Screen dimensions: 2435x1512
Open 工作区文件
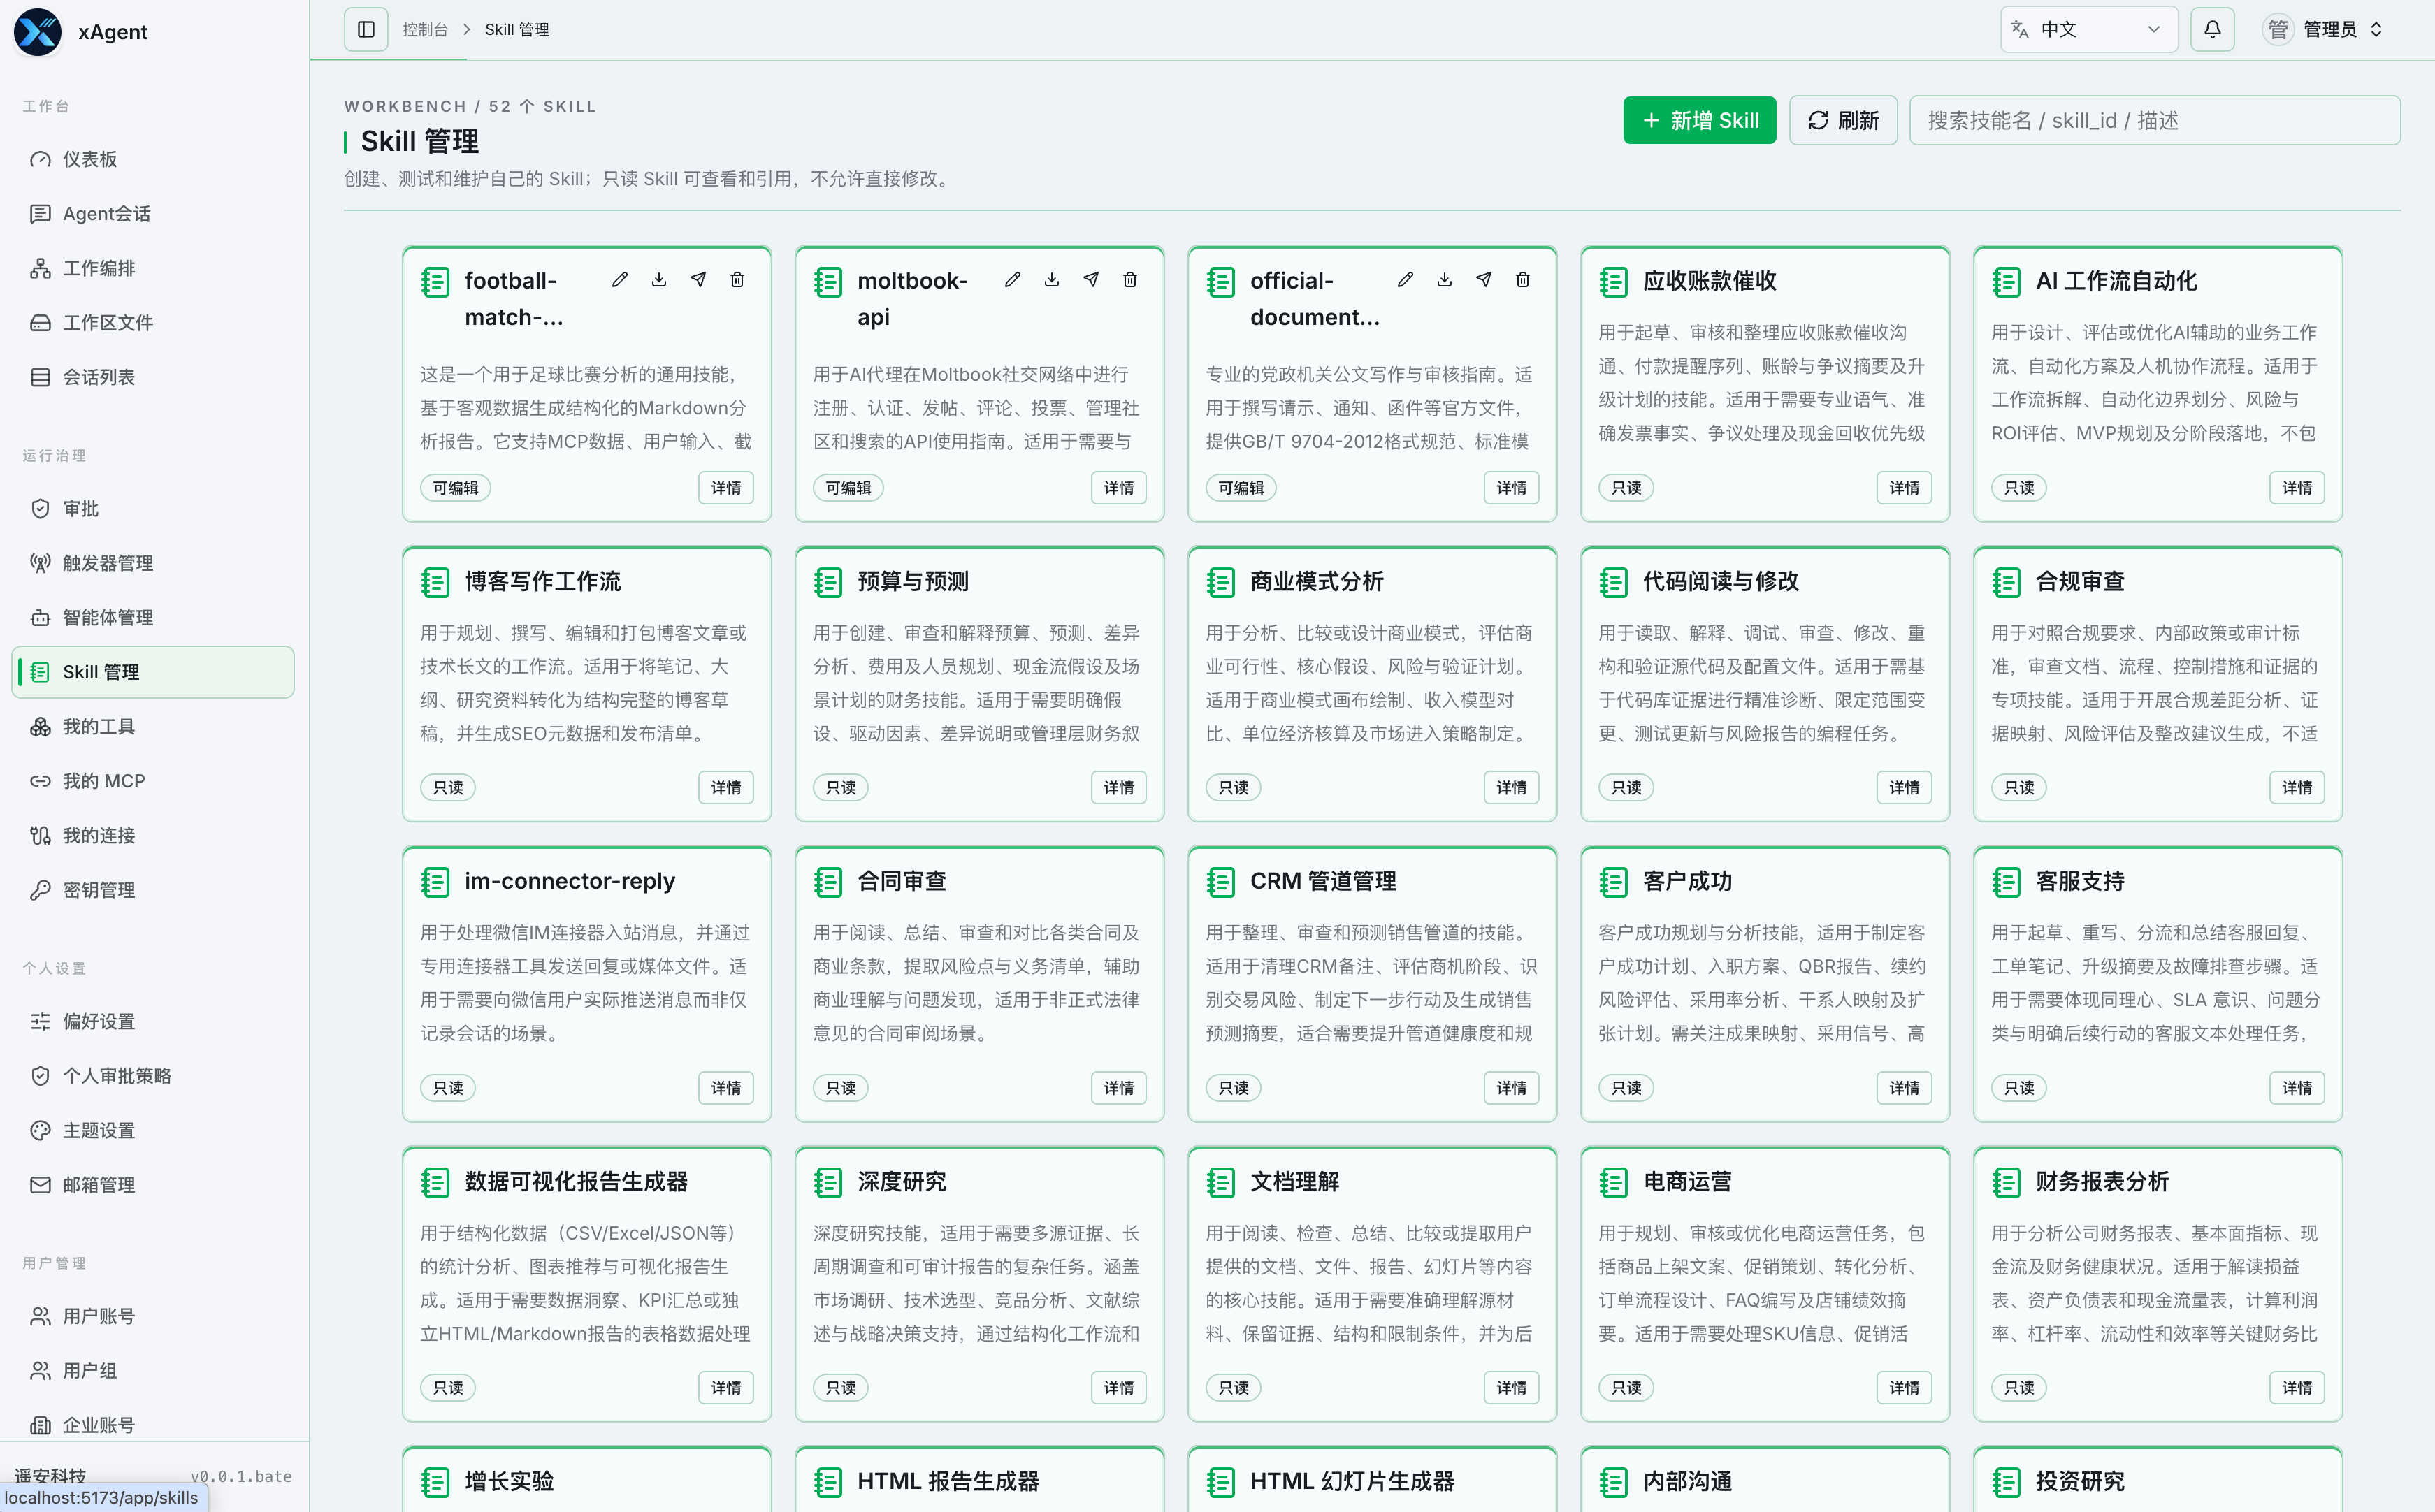click(153, 323)
